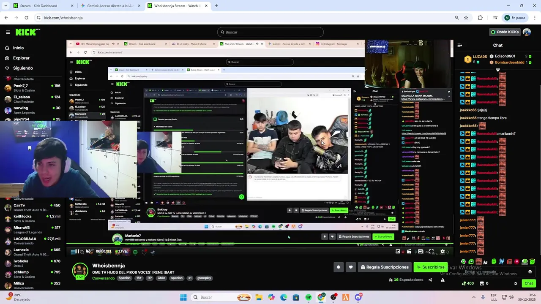Viewport: 541px width, 304px height.
Task: Open emoji picker in chat input
Action: (x=530, y=272)
